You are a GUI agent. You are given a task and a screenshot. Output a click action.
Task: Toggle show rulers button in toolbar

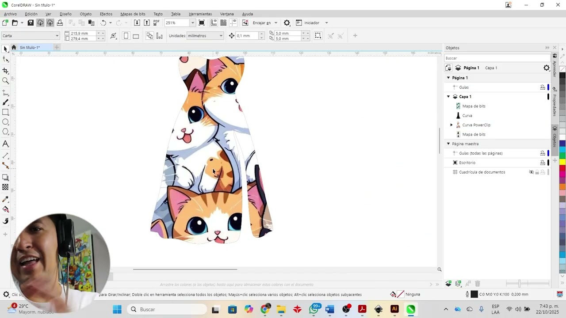click(214, 23)
